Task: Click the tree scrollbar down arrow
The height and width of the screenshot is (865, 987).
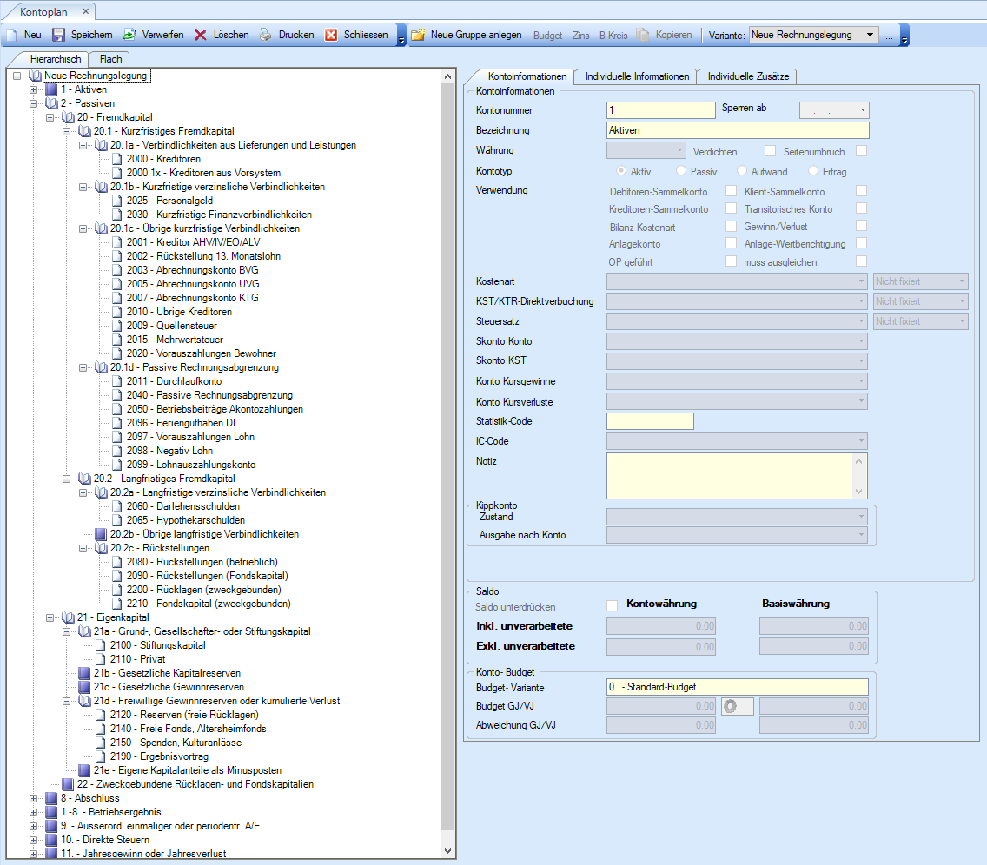Action: [447, 851]
